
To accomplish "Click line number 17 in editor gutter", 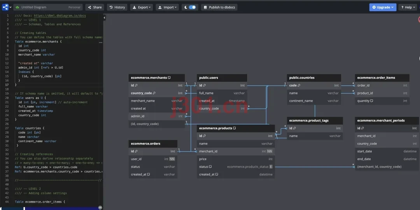I will [7, 85].
